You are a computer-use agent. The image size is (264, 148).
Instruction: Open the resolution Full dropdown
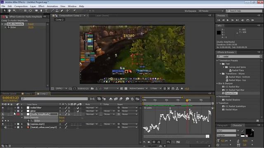click(x=111, y=88)
